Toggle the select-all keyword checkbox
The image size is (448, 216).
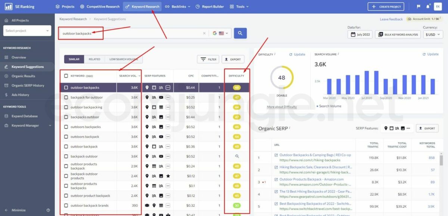pos(66,76)
